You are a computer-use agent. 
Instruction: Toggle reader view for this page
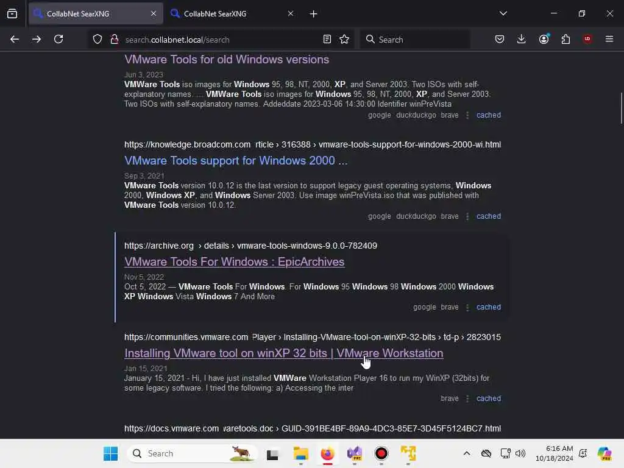pos(327,40)
